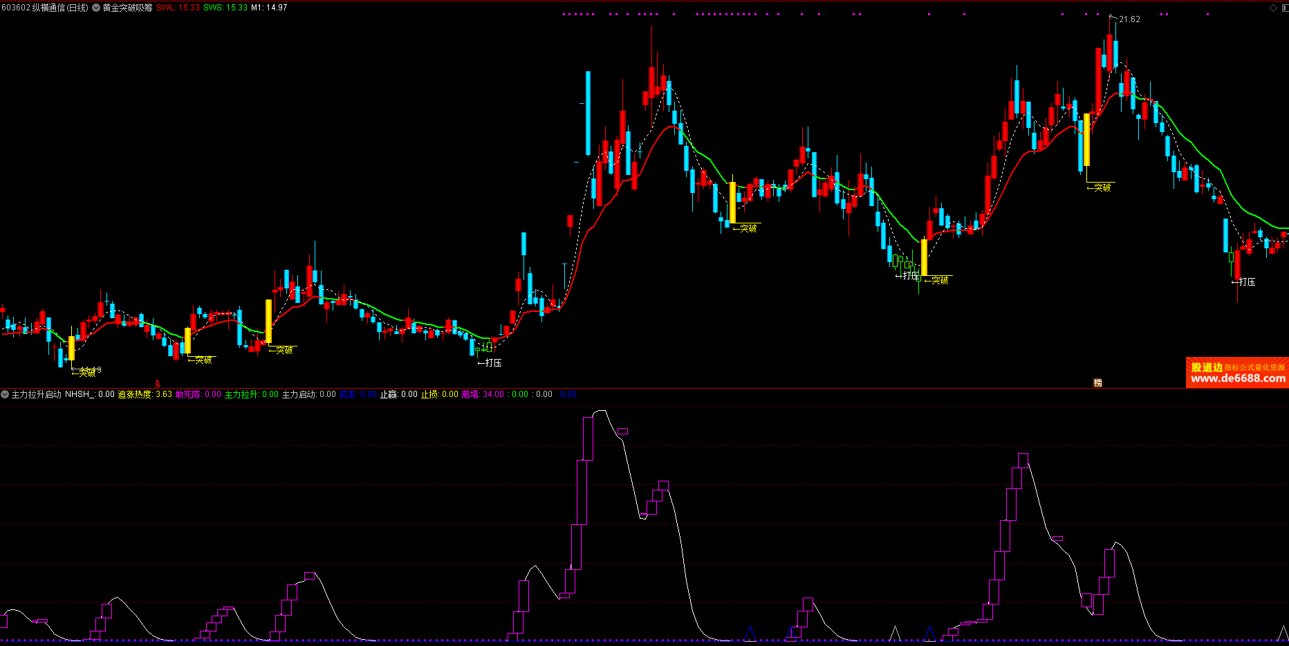This screenshot has height=646, width=1289.
Task: Select the 21.62 peak price label
Action: (x=1129, y=19)
